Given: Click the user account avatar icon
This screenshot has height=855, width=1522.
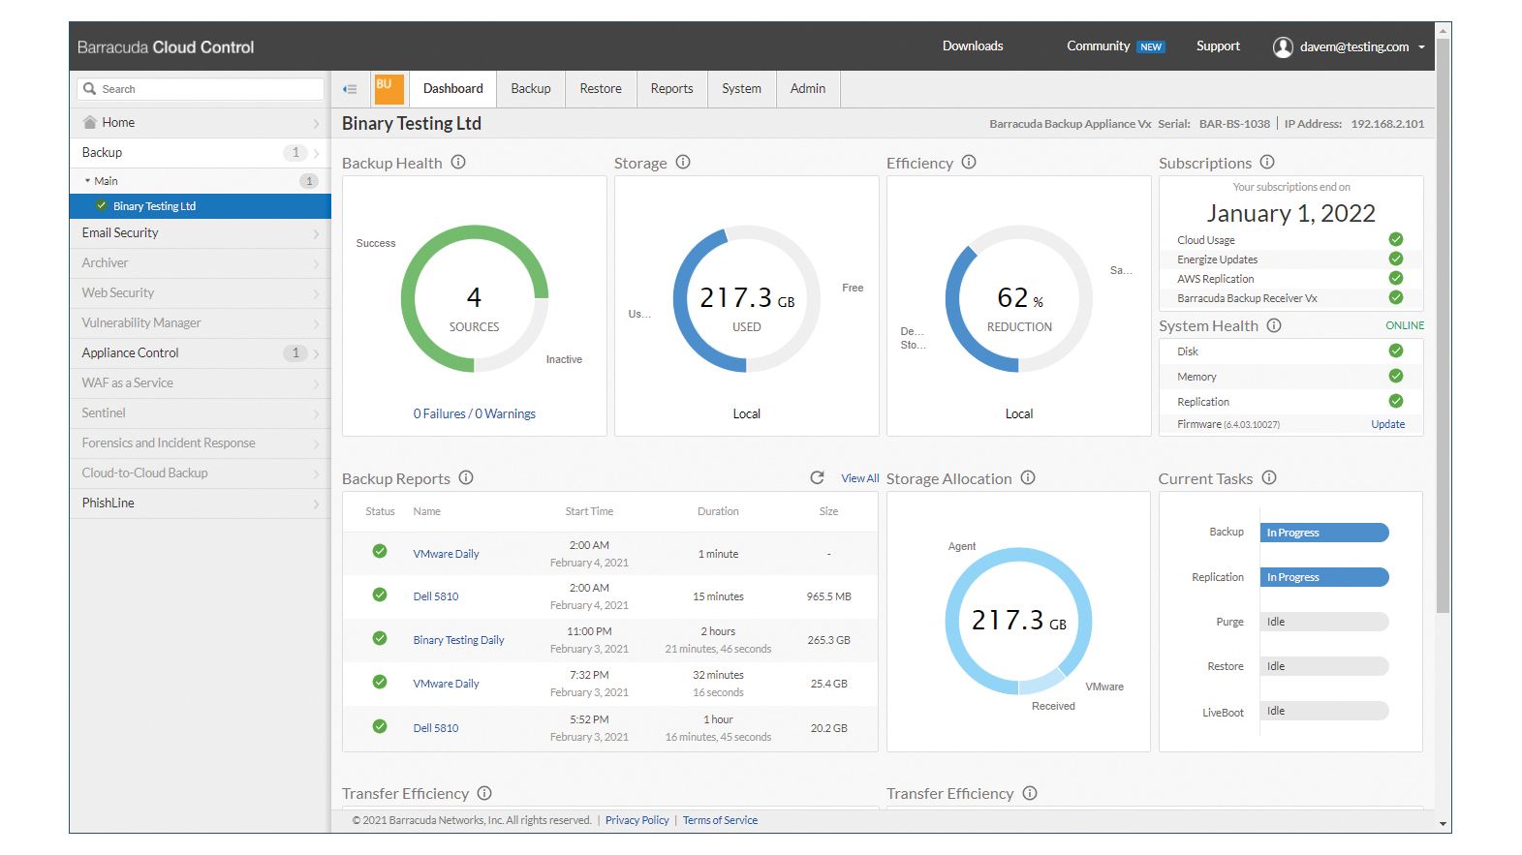Looking at the screenshot, I should (1283, 47).
